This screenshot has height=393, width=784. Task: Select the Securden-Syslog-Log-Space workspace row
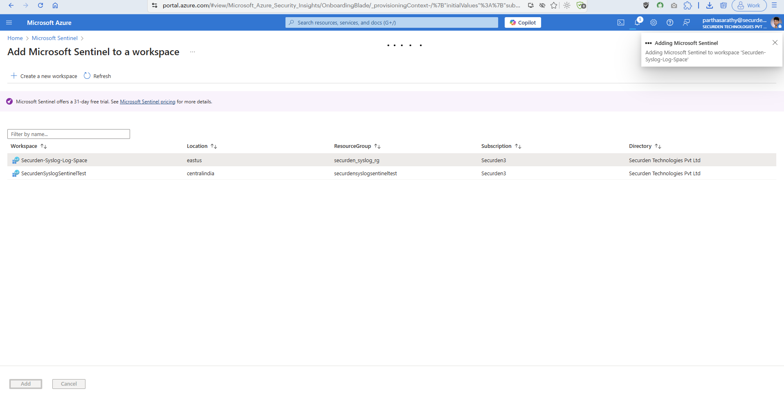[x=392, y=160]
